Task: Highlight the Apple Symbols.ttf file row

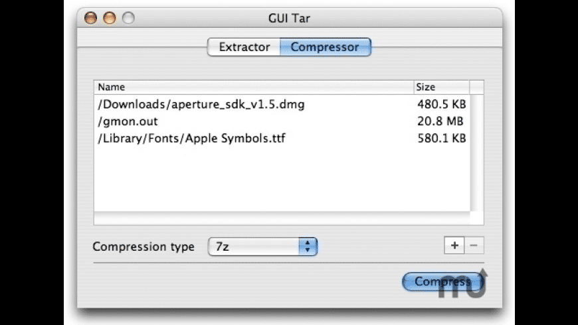Action: [192, 139]
